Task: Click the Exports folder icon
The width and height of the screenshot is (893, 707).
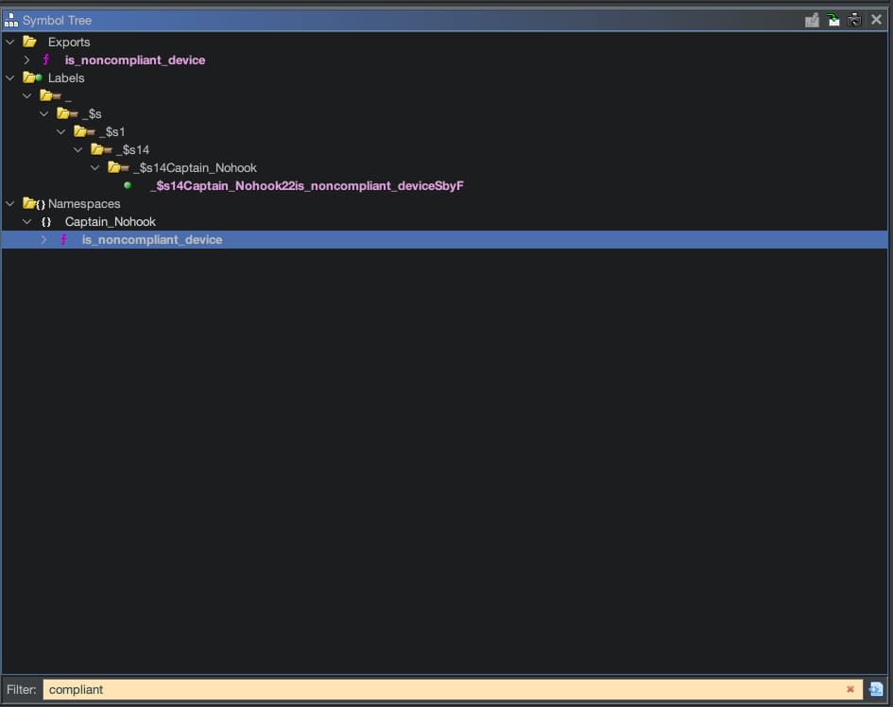Action: (x=30, y=42)
